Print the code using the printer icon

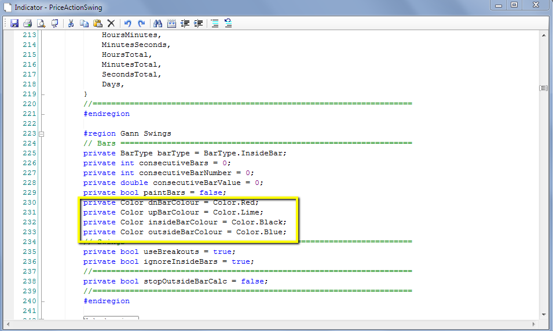(28, 23)
